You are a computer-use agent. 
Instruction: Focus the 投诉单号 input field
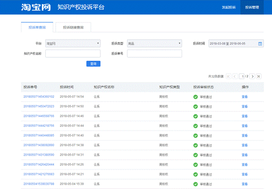click(155, 54)
